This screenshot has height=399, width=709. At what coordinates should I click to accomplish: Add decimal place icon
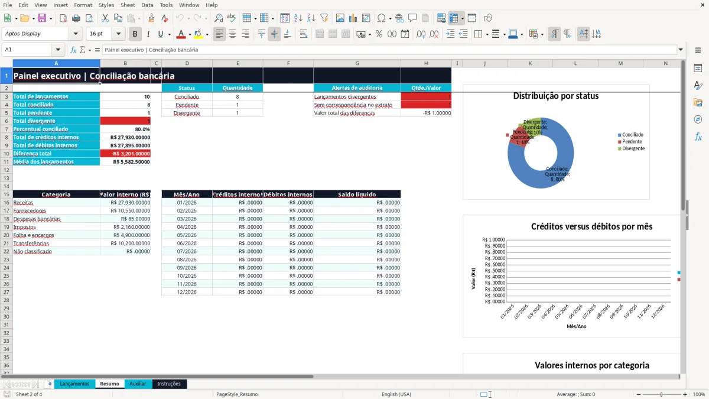coord(421,34)
